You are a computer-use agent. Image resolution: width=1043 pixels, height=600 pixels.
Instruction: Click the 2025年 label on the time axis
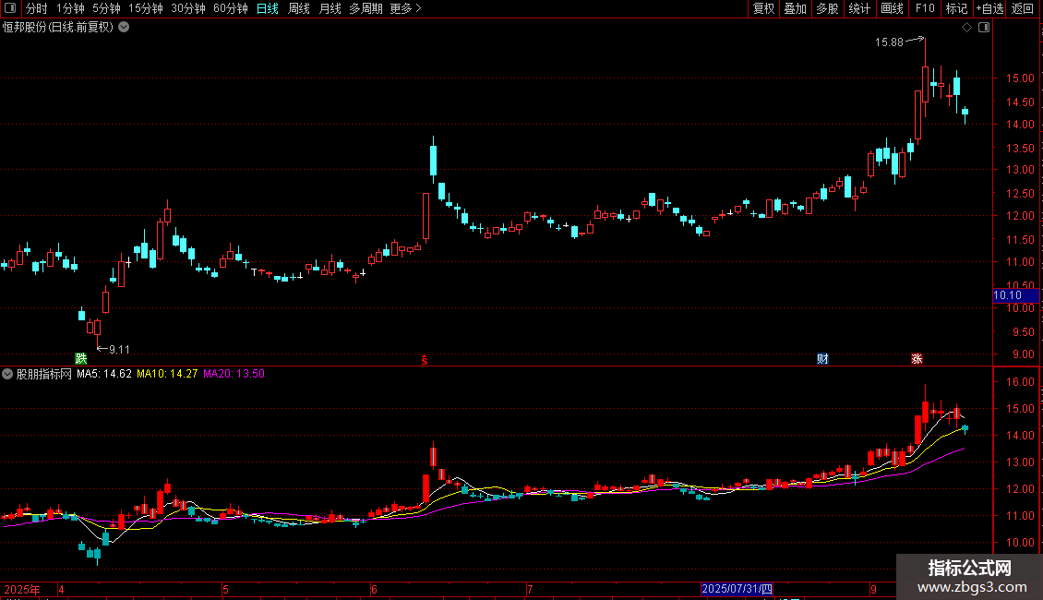coord(22,589)
